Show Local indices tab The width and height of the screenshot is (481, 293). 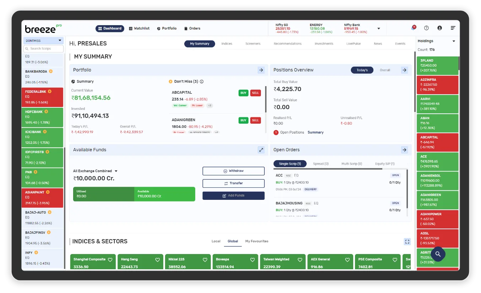pyautogui.click(x=216, y=241)
